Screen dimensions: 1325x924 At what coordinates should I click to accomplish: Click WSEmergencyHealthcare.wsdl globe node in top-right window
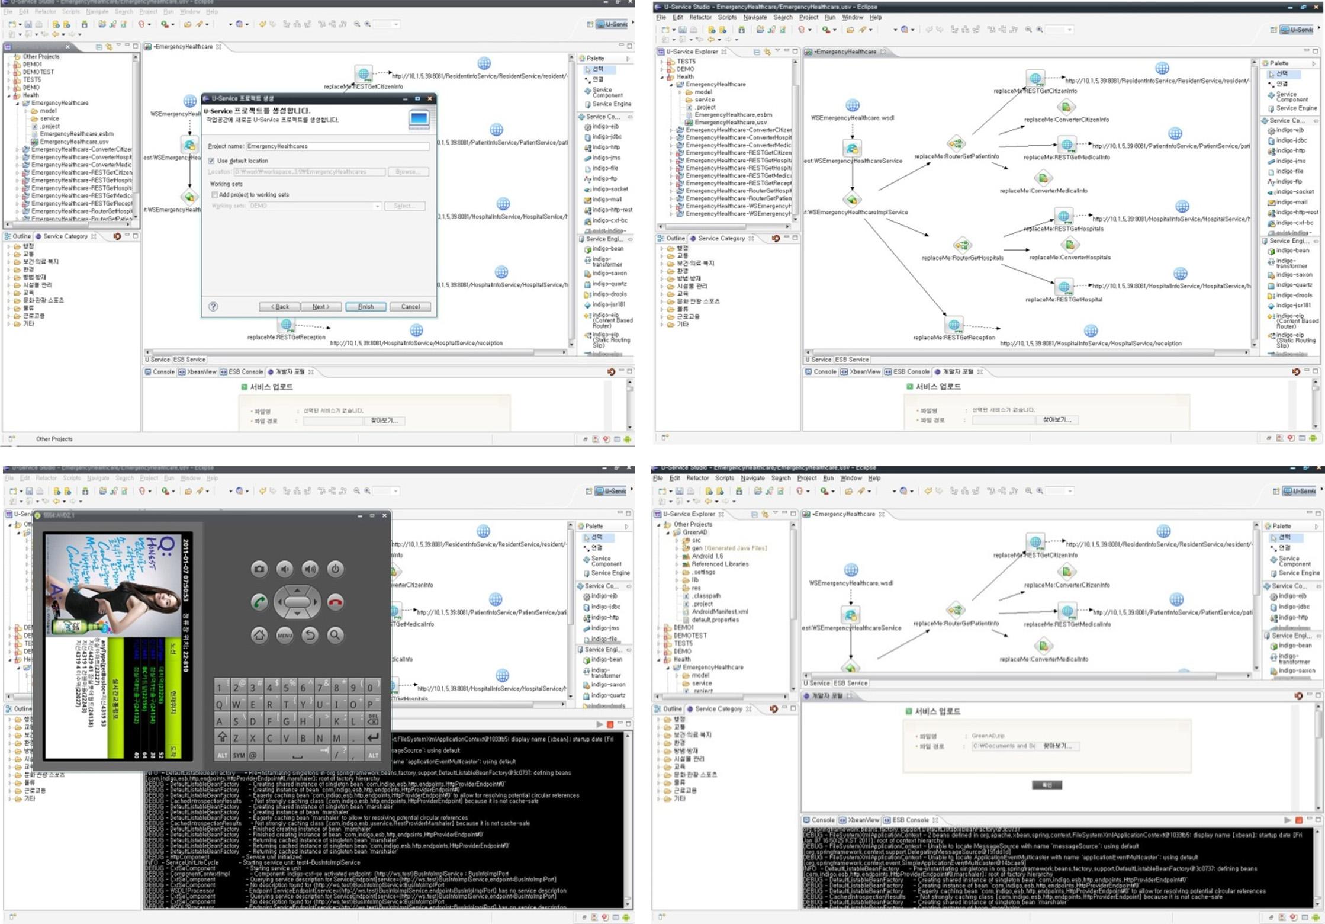click(852, 105)
